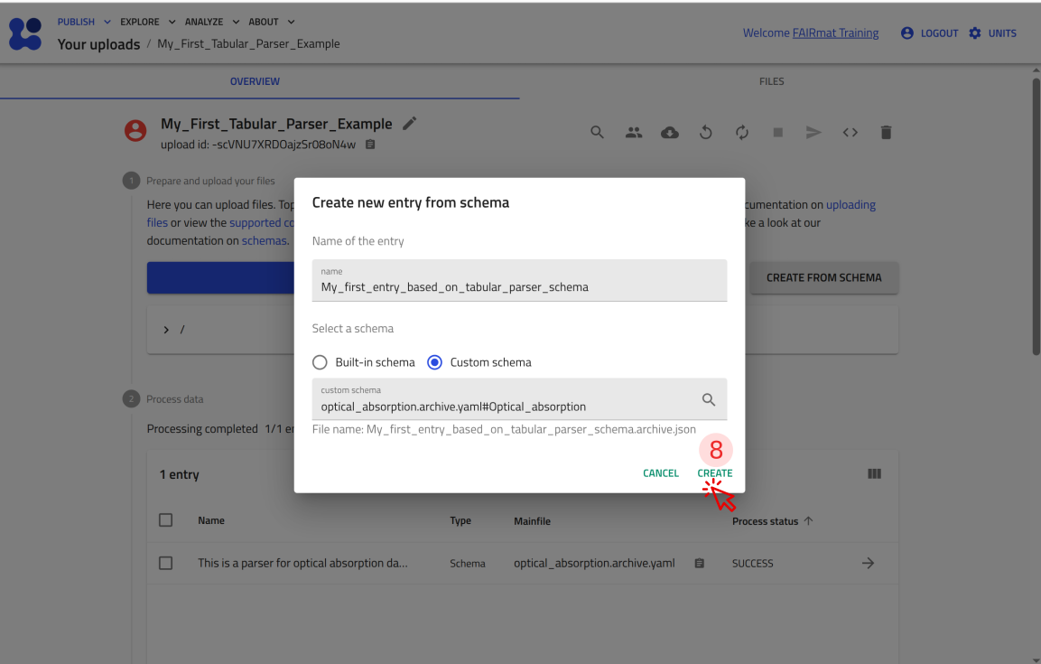Viewport: 1041px width, 664px height.
Task: Click search icon in custom schema field
Action: [709, 399]
